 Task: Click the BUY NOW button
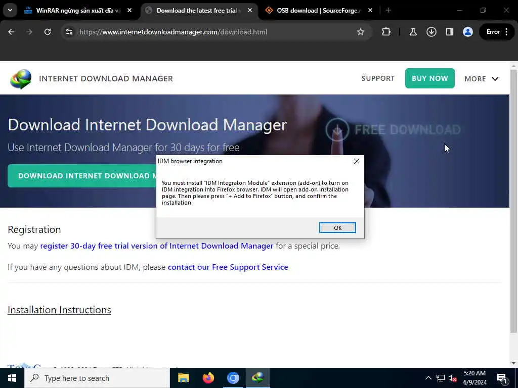[430, 78]
